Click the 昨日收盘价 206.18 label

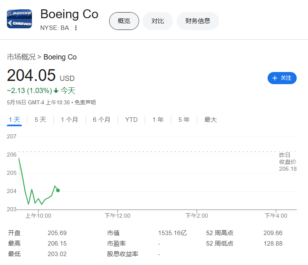point(288,162)
